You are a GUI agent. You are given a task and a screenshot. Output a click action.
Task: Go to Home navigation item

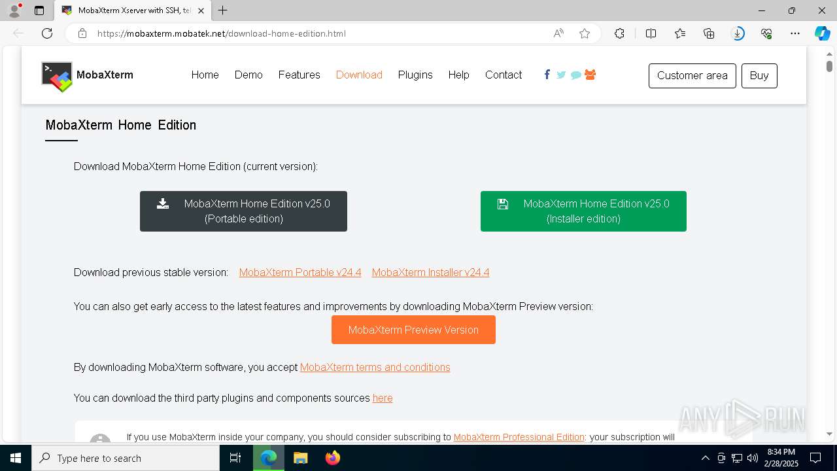tap(205, 75)
